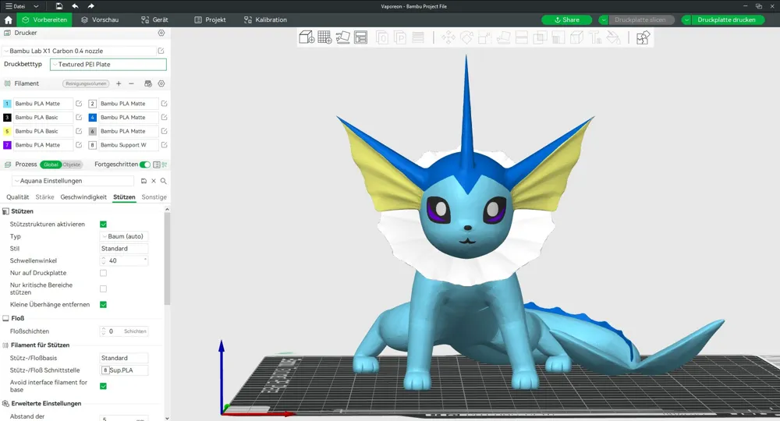Image resolution: width=780 pixels, height=421 pixels.
Task: Uncheck Avoid interface filament for base
Action: pos(104,386)
